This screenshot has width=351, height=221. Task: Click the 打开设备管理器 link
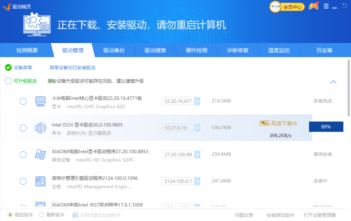320,215
